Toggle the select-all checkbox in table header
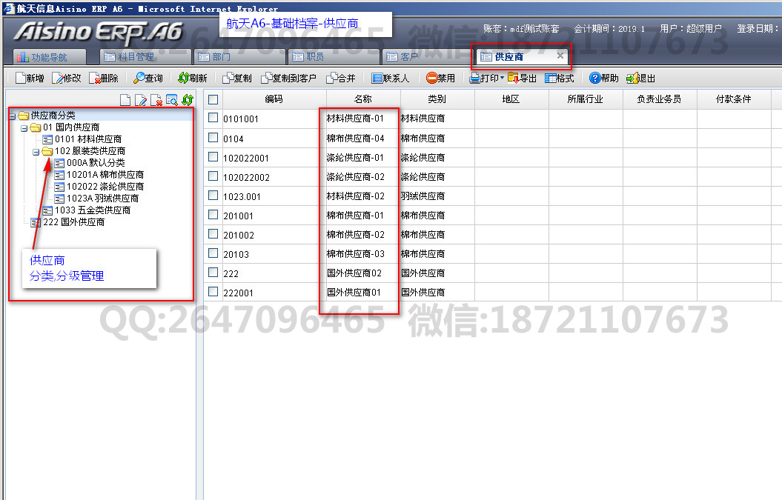This screenshot has width=782, height=500. point(213,99)
